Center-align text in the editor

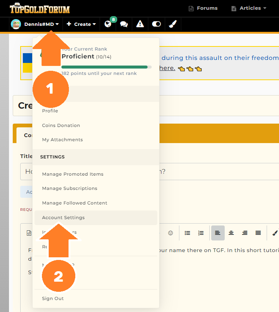click(x=231, y=233)
